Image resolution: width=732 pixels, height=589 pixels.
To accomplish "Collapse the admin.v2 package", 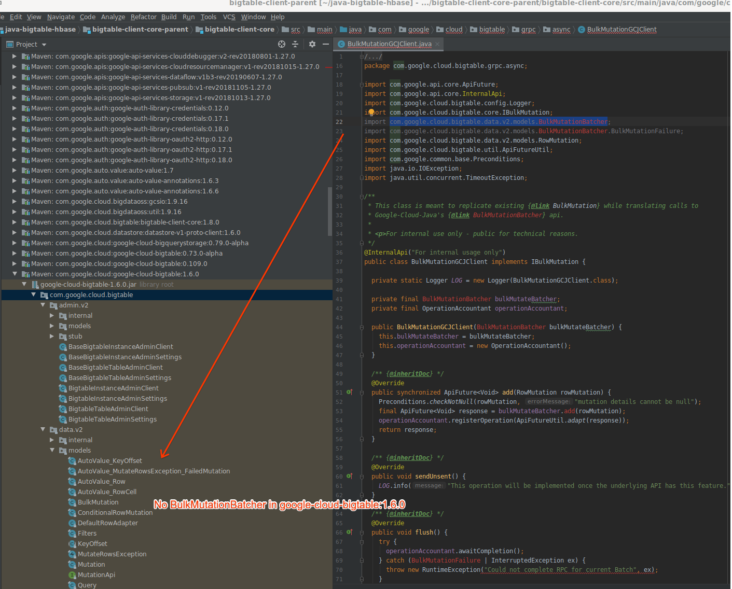I will click(x=43, y=305).
